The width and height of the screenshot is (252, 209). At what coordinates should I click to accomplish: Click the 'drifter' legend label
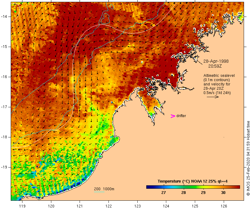[181, 116]
